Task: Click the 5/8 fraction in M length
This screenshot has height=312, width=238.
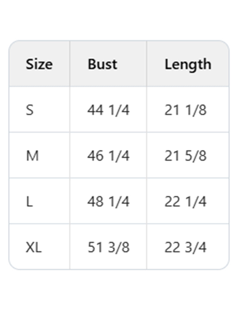Action: [x=196, y=156]
